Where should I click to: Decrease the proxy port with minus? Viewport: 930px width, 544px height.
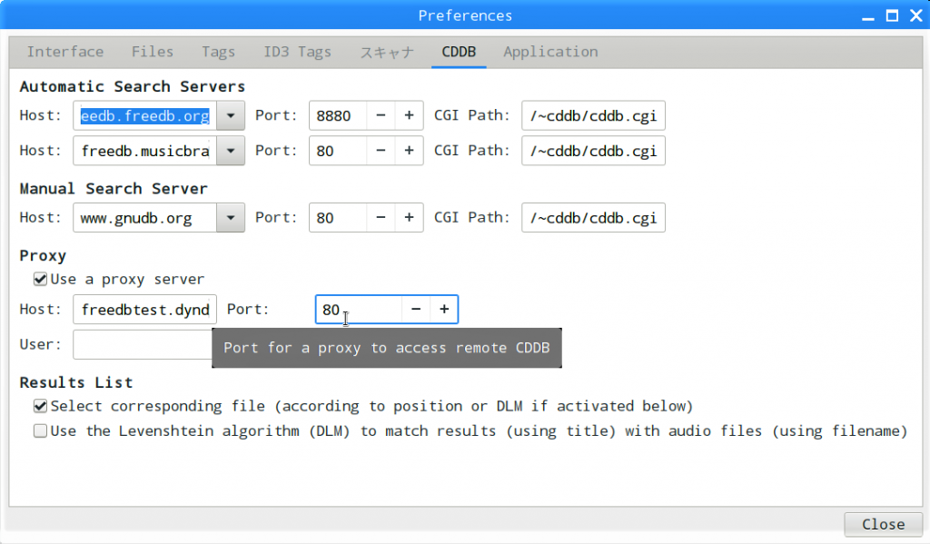pyautogui.click(x=416, y=309)
